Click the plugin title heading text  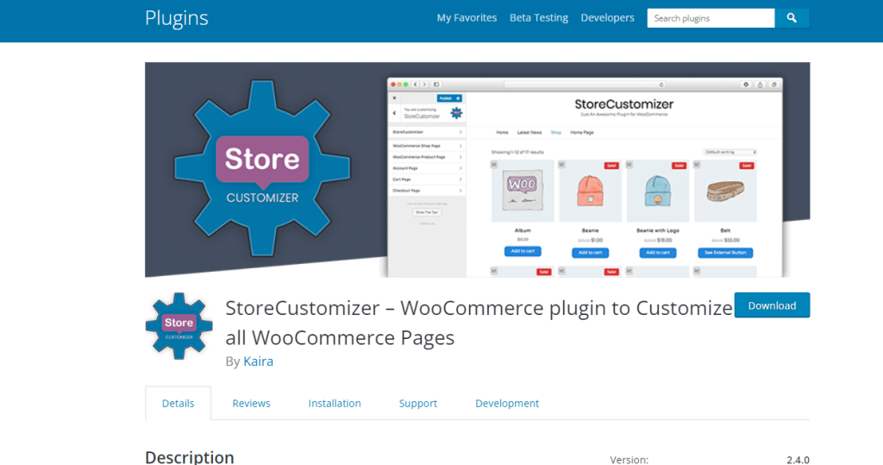(x=479, y=323)
